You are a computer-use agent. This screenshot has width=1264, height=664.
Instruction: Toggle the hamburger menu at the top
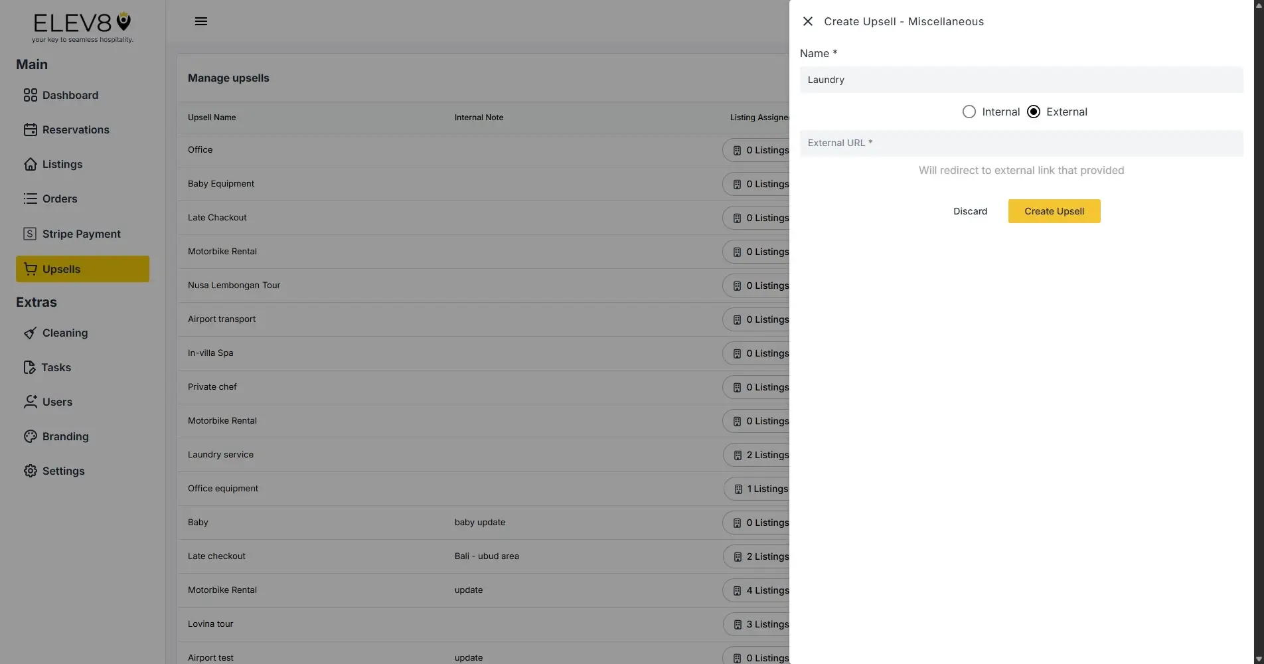click(200, 21)
